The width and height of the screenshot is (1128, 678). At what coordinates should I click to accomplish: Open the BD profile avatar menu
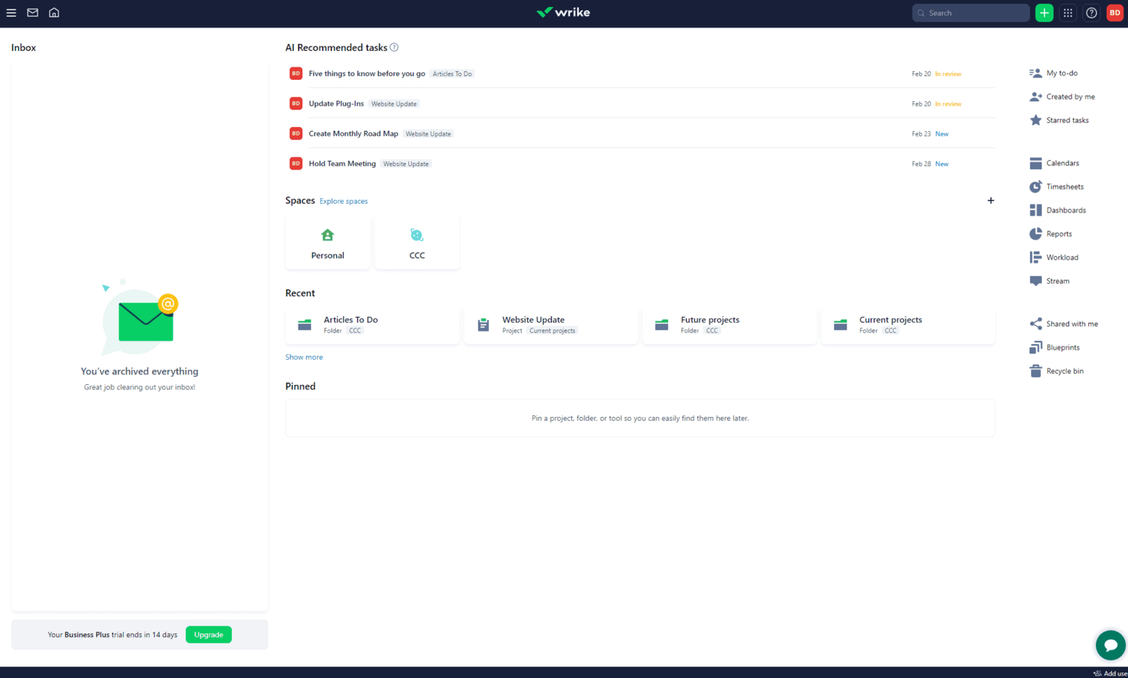pos(1115,13)
